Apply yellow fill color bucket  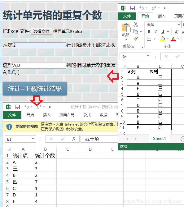163,39
